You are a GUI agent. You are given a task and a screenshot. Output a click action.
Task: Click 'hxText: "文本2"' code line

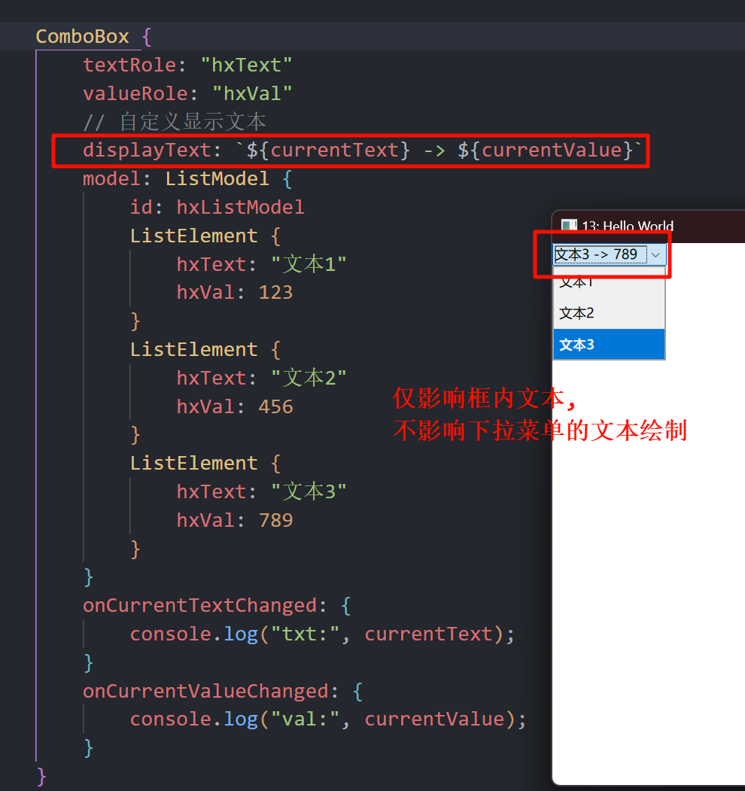(261, 378)
